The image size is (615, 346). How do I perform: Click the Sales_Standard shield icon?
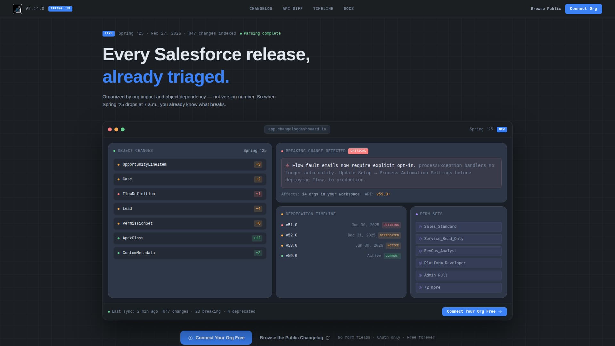click(420, 227)
